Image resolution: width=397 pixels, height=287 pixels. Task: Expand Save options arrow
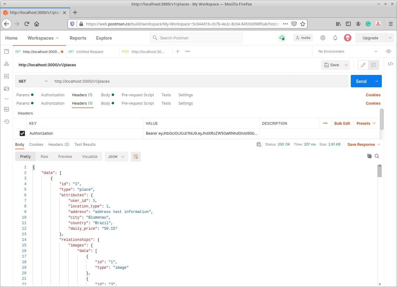346,65
